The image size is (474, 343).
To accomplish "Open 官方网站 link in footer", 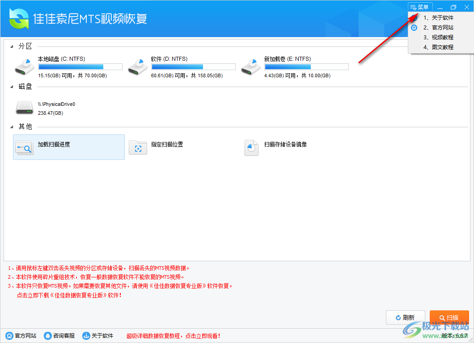I will click(x=25, y=336).
